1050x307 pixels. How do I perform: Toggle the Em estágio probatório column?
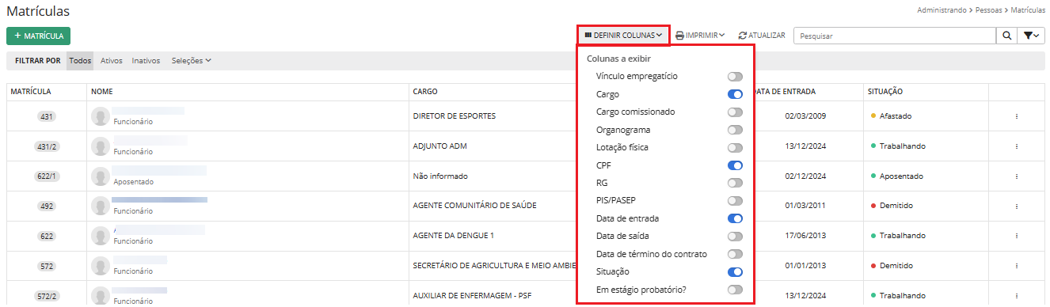tap(735, 290)
